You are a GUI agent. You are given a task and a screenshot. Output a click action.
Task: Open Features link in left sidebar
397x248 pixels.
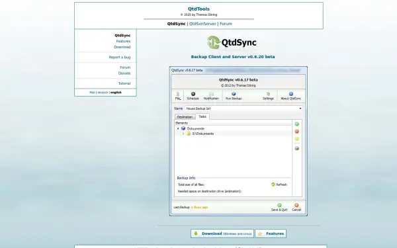click(x=123, y=41)
